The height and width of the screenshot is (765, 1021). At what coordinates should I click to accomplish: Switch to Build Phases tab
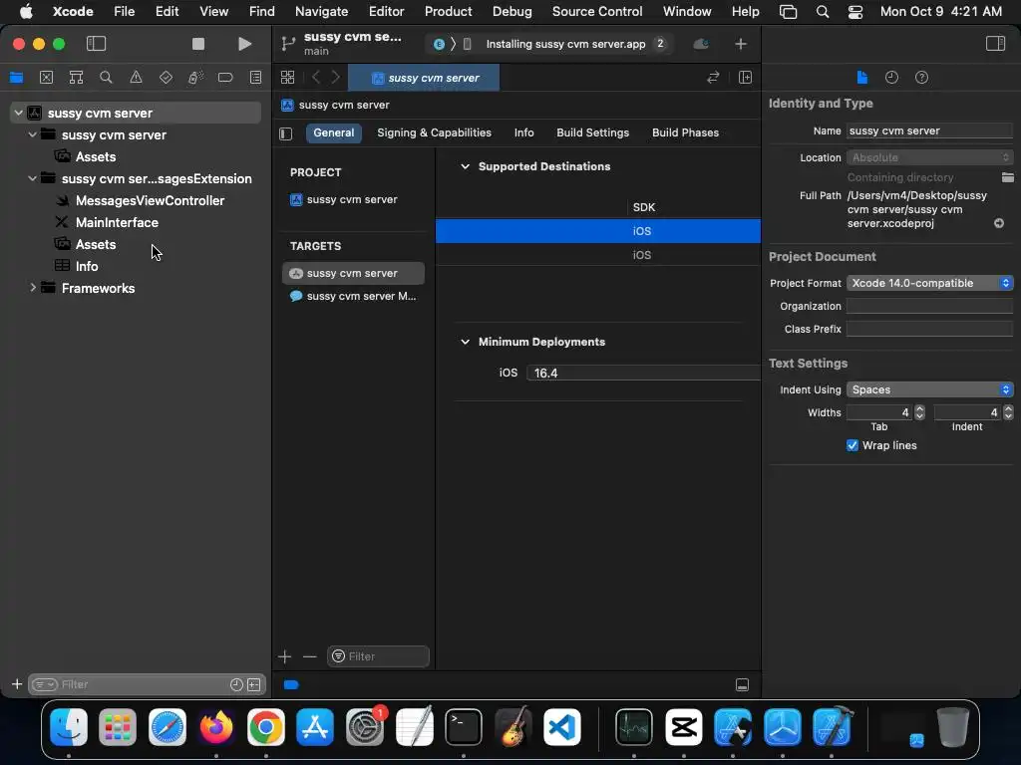[x=686, y=132]
